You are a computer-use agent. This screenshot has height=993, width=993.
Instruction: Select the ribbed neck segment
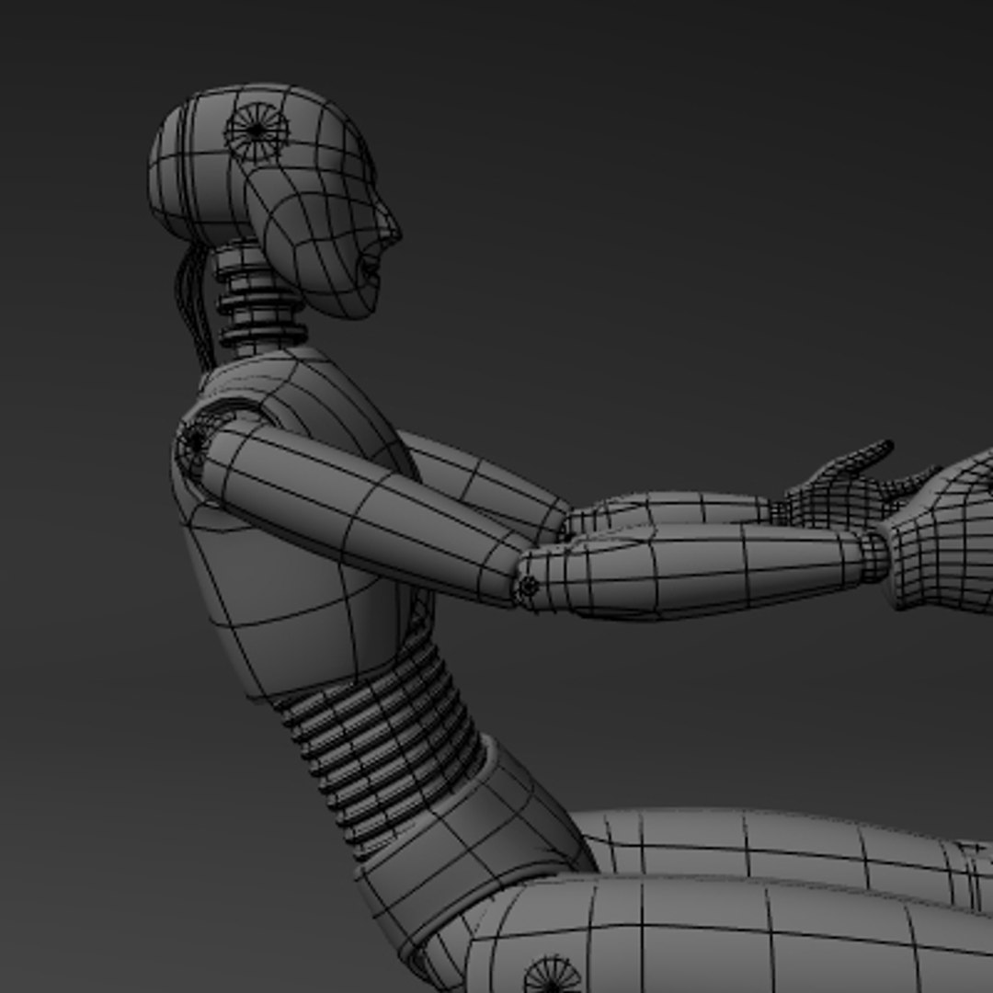[259, 298]
